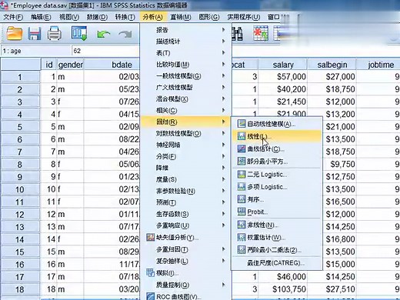This screenshot has width=400, height=300.
Task: Click the Open file folder icon
Action: (x=14, y=33)
